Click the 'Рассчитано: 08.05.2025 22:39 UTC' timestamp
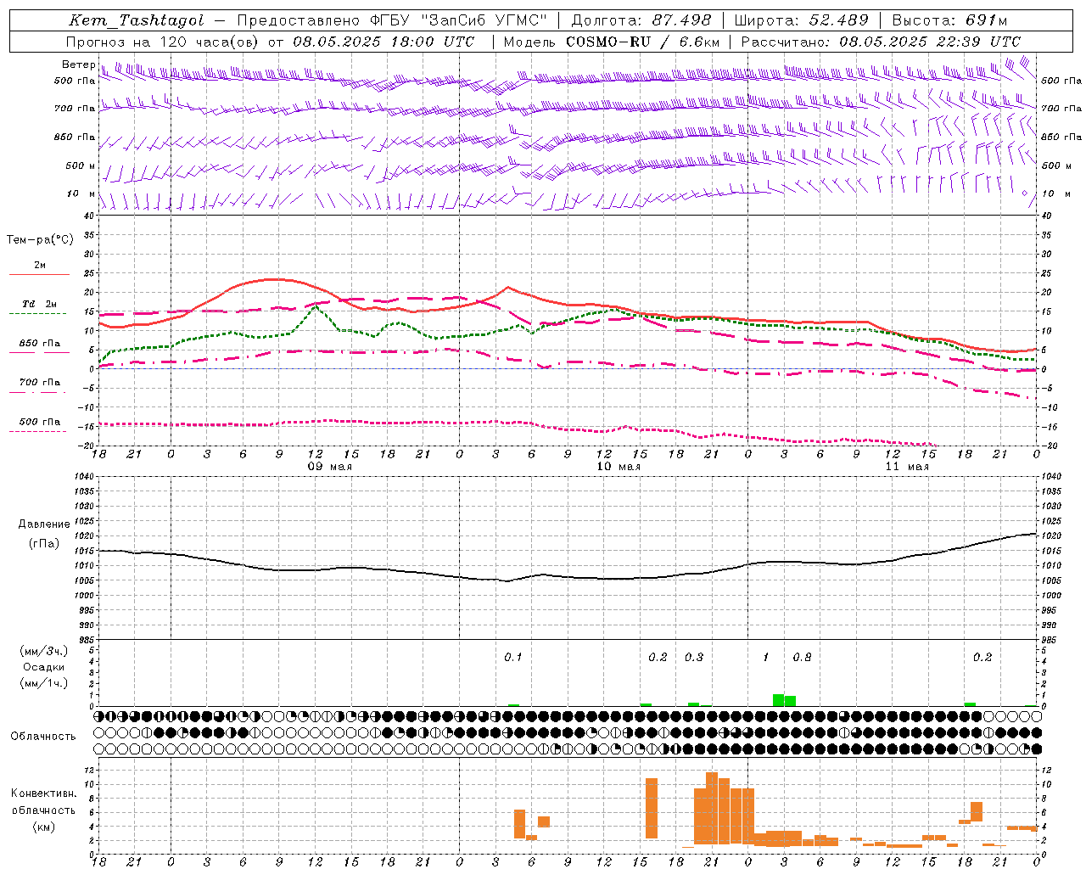 click(881, 42)
